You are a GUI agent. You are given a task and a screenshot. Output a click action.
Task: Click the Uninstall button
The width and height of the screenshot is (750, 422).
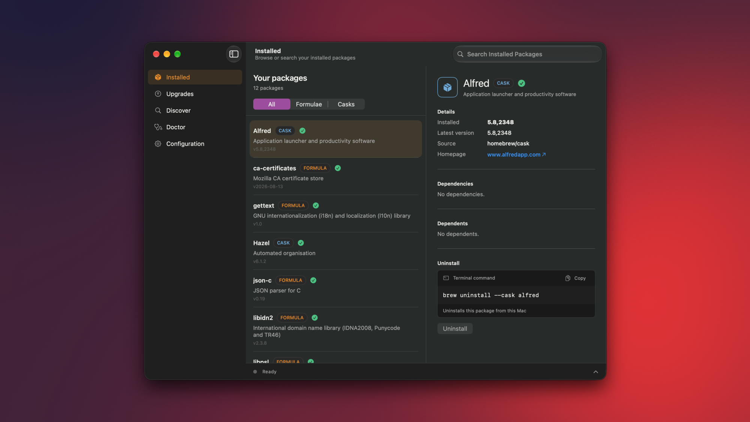[x=455, y=329]
